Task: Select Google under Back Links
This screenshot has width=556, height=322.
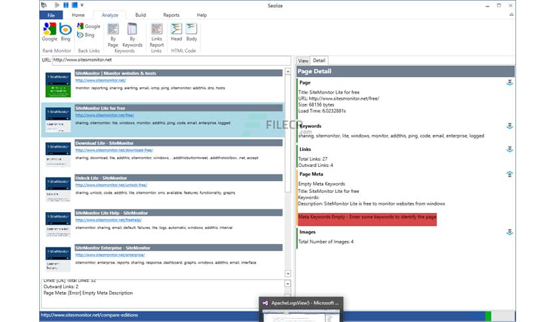Action: click(x=88, y=27)
